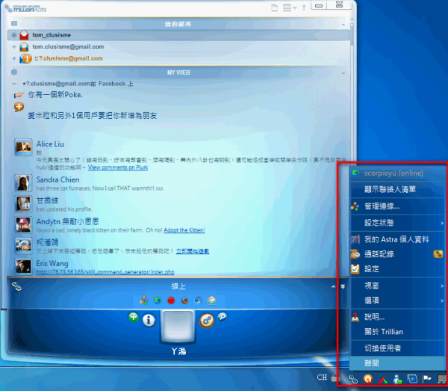
Task: Click the large user avatar box above ㄚ湯
Action: pyautogui.click(x=178, y=326)
